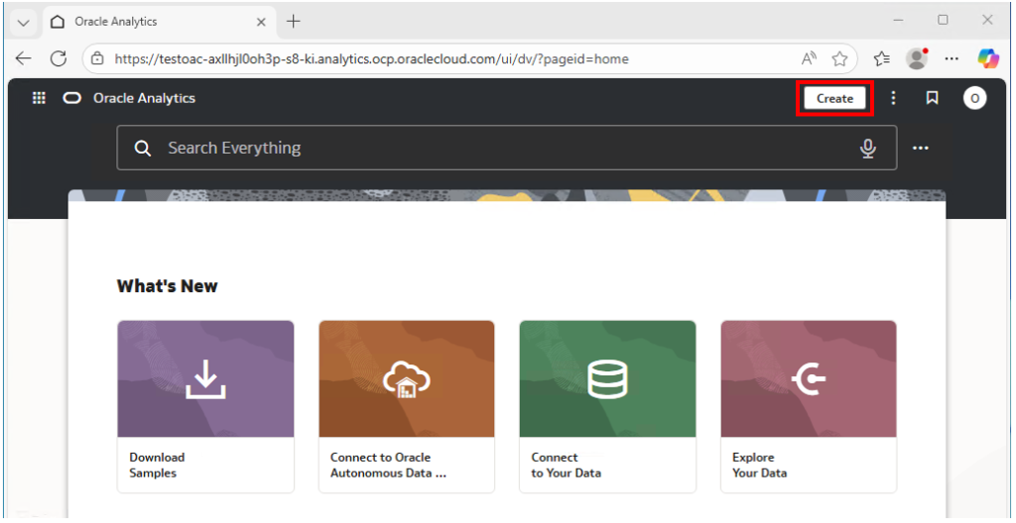Open browser tab list dropdown chevron
This screenshot has width=1016, height=523.
coord(24,22)
